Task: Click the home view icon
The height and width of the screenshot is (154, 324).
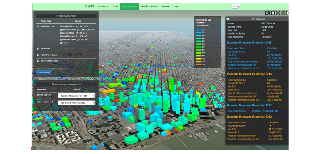Action: 273,13
